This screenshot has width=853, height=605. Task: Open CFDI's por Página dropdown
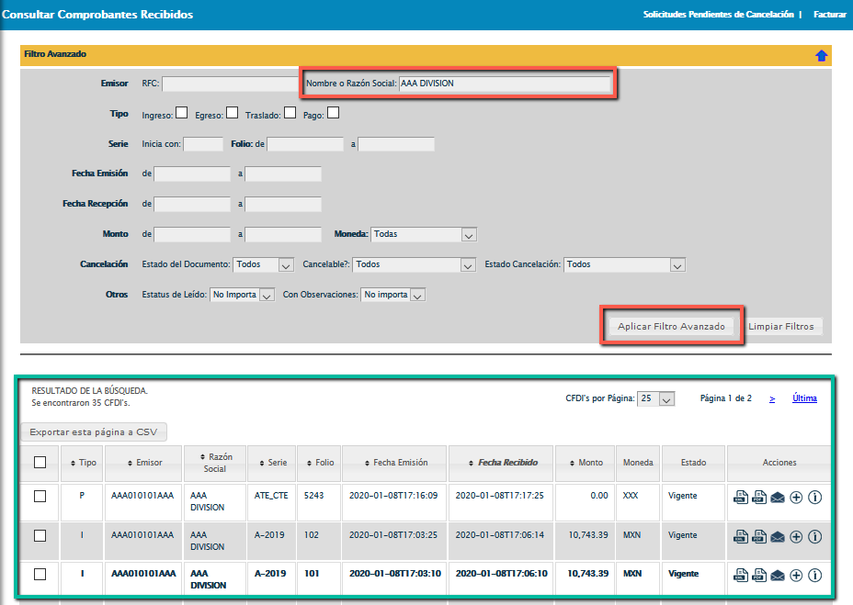pyautogui.click(x=656, y=399)
